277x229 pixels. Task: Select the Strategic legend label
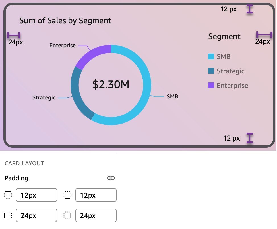[x=230, y=71]
